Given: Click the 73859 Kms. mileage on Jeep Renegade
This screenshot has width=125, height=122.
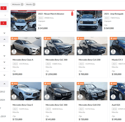Looking at the screenshot, I should click(115, 18).
